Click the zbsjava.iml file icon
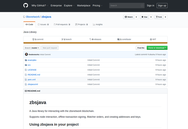The height and width of the screenshot is (129, 188). pyautogui.click(x=26, y=84)
